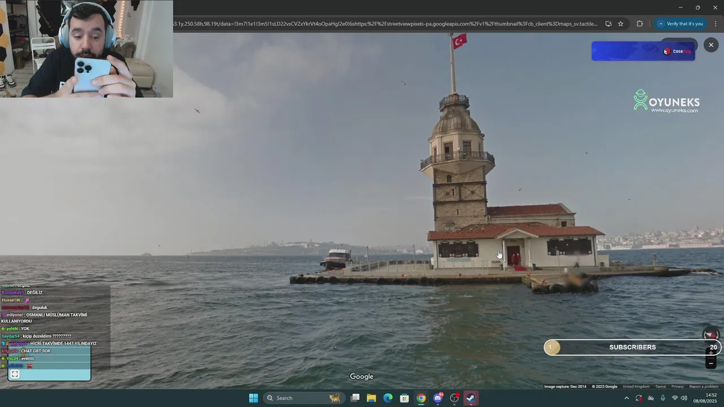This screenshot has width=724, height=407.
Task: Minimize the Chrome window
Action: tap(680, 7)
